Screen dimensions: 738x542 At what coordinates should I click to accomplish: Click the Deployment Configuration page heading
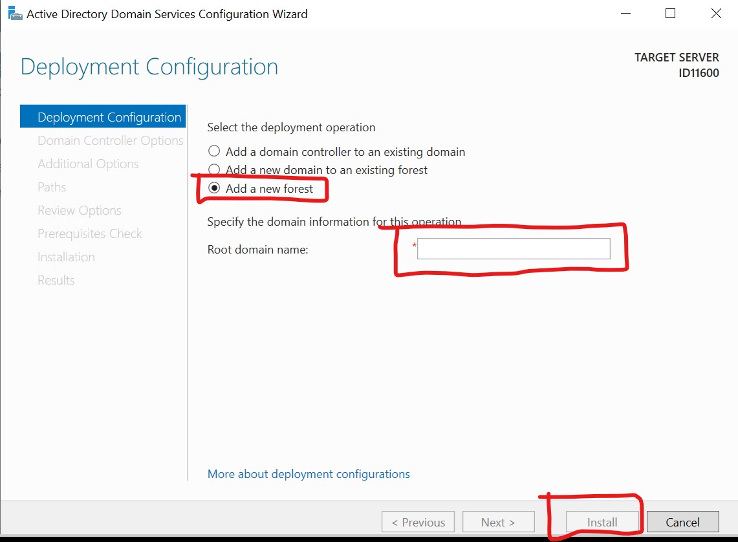[149, 67]
